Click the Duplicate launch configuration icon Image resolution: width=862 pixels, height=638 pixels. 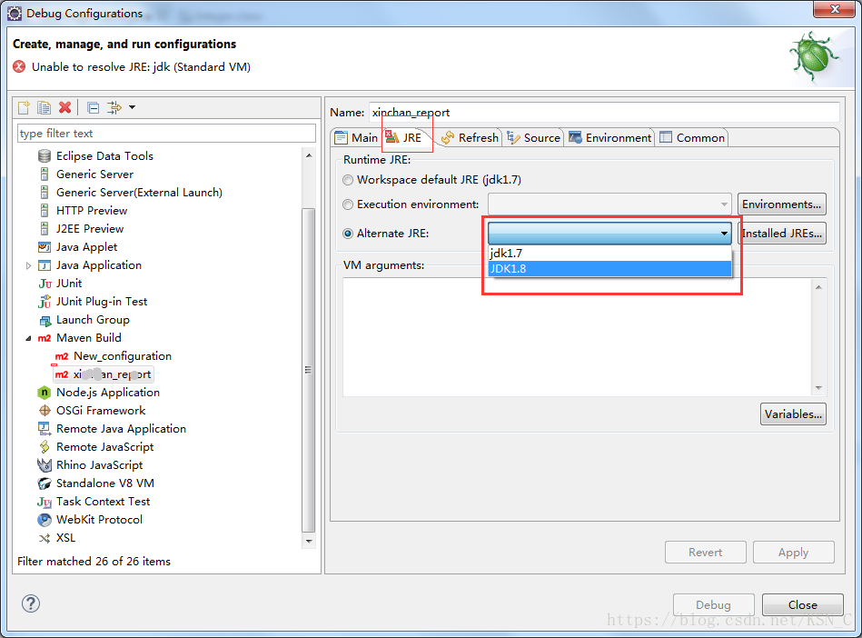[x=44, y=107]
